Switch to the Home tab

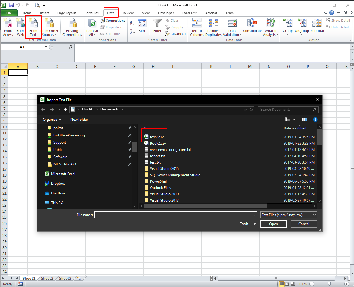(27, 13)
